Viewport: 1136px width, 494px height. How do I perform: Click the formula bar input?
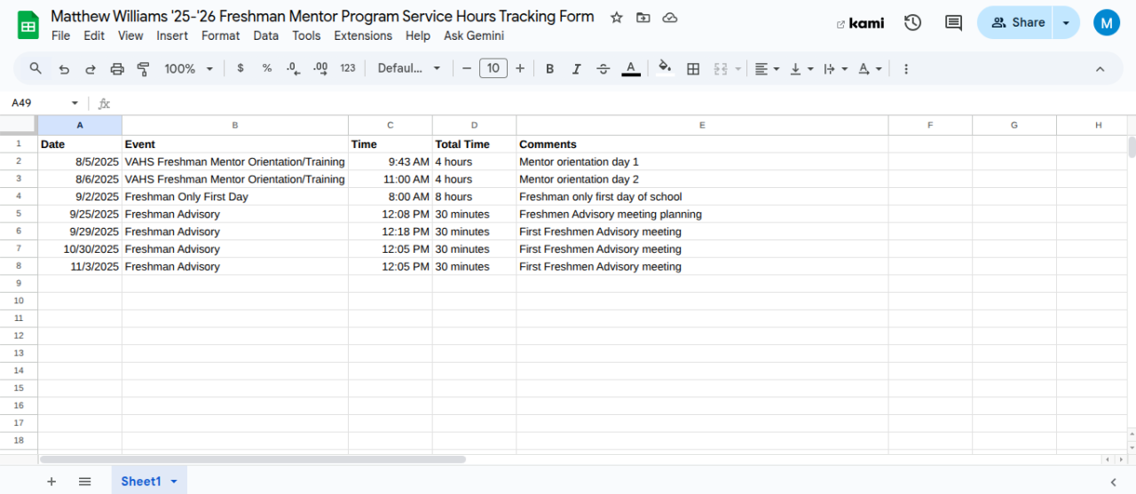[x=621, y=103]
